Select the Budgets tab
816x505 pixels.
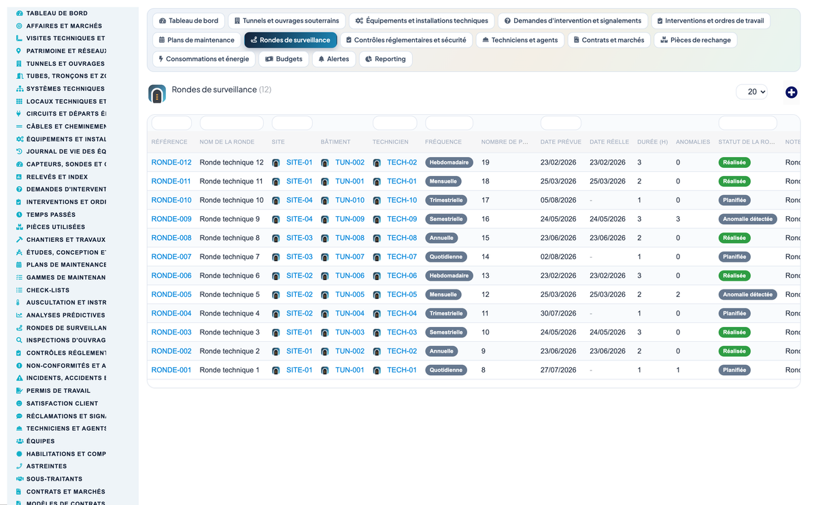[x=284, y=58]
